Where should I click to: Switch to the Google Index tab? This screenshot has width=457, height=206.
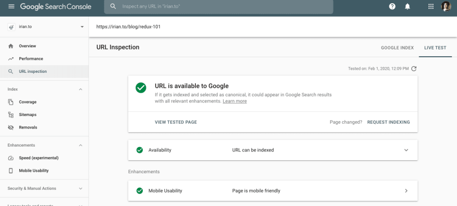point(397,48)
